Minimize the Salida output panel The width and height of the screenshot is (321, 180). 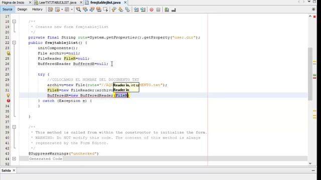tap(313, 170)
